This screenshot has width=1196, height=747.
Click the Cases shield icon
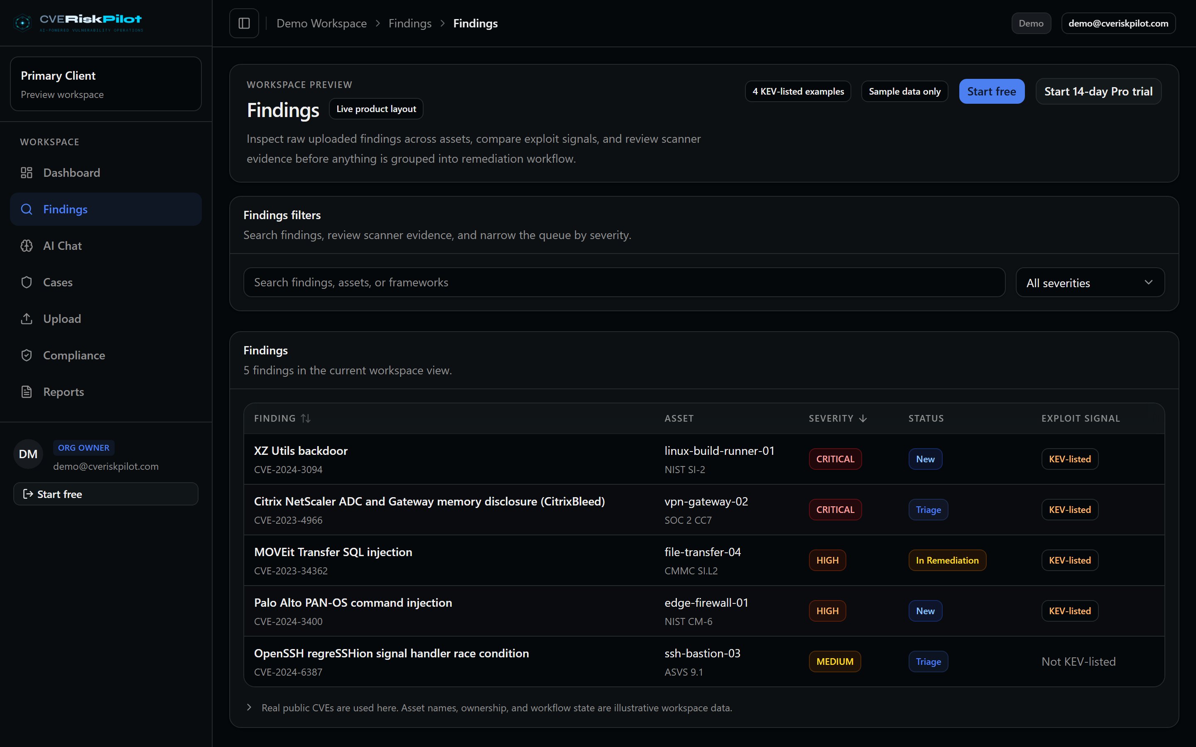pyautogui.click(x=27, y=282)
